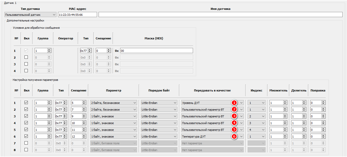The height and width of the screenshot is (157, 347).
Task: Click Смещение spinbox with value 10
Action: (78, 123)
